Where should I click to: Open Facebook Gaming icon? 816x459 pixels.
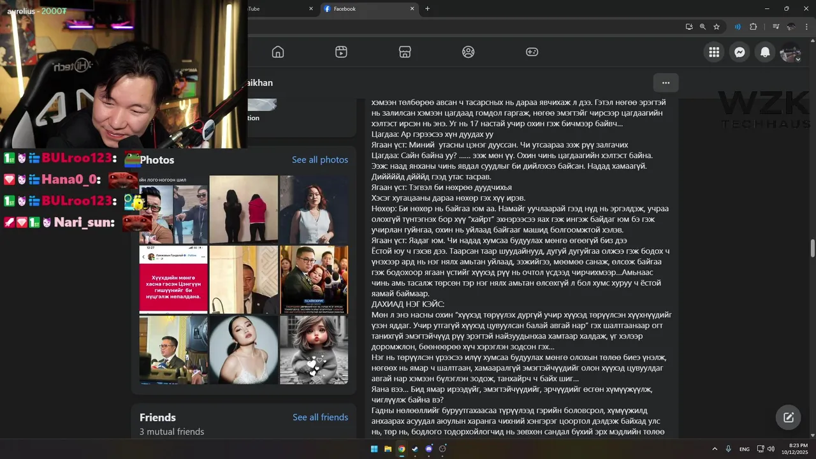tap(532, 52)
